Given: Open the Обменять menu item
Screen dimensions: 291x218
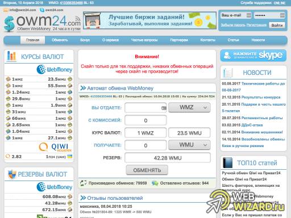Looking at the screenshot, I should (60, 40).
